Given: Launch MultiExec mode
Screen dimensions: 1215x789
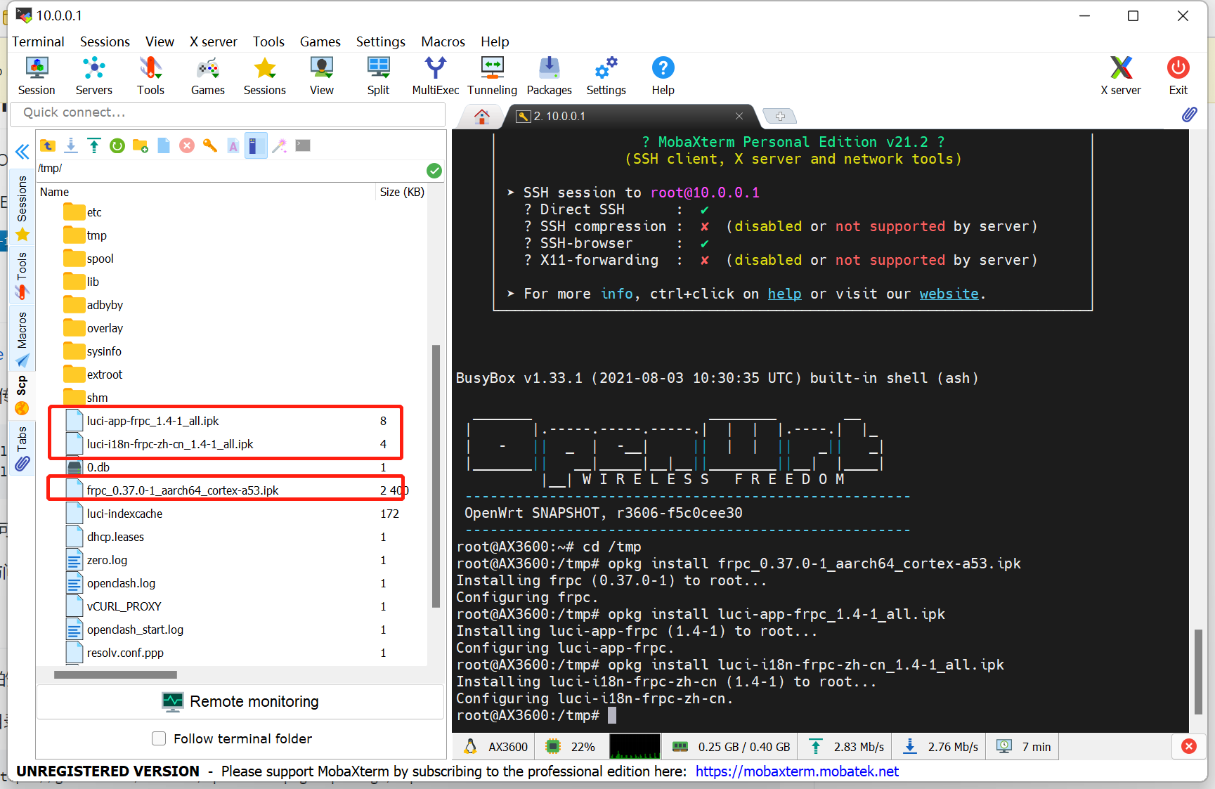Looking at the screenshot, I should [x=436, y=76].
